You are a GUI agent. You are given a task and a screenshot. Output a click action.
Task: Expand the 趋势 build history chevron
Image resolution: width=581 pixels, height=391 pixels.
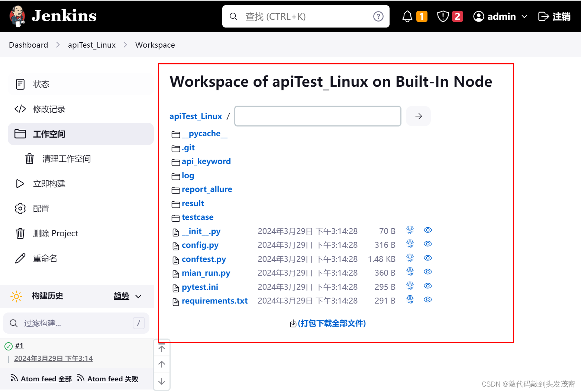tap(139, 297)
